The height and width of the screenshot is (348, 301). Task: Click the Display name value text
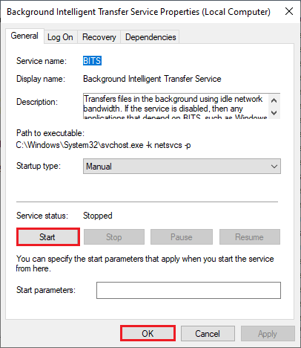(152, 79)
